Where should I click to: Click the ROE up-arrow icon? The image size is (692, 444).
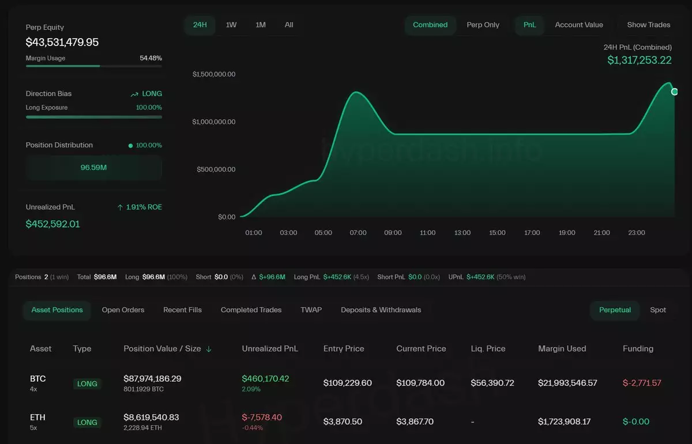coord(120,207)
